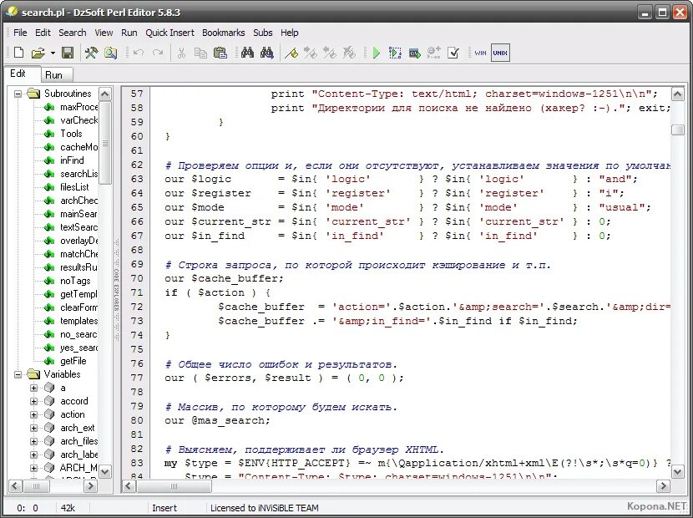Viewport: 693px width, 518px height.
Task: Click the greyed run with parameters icon
Action: (434, 53)
